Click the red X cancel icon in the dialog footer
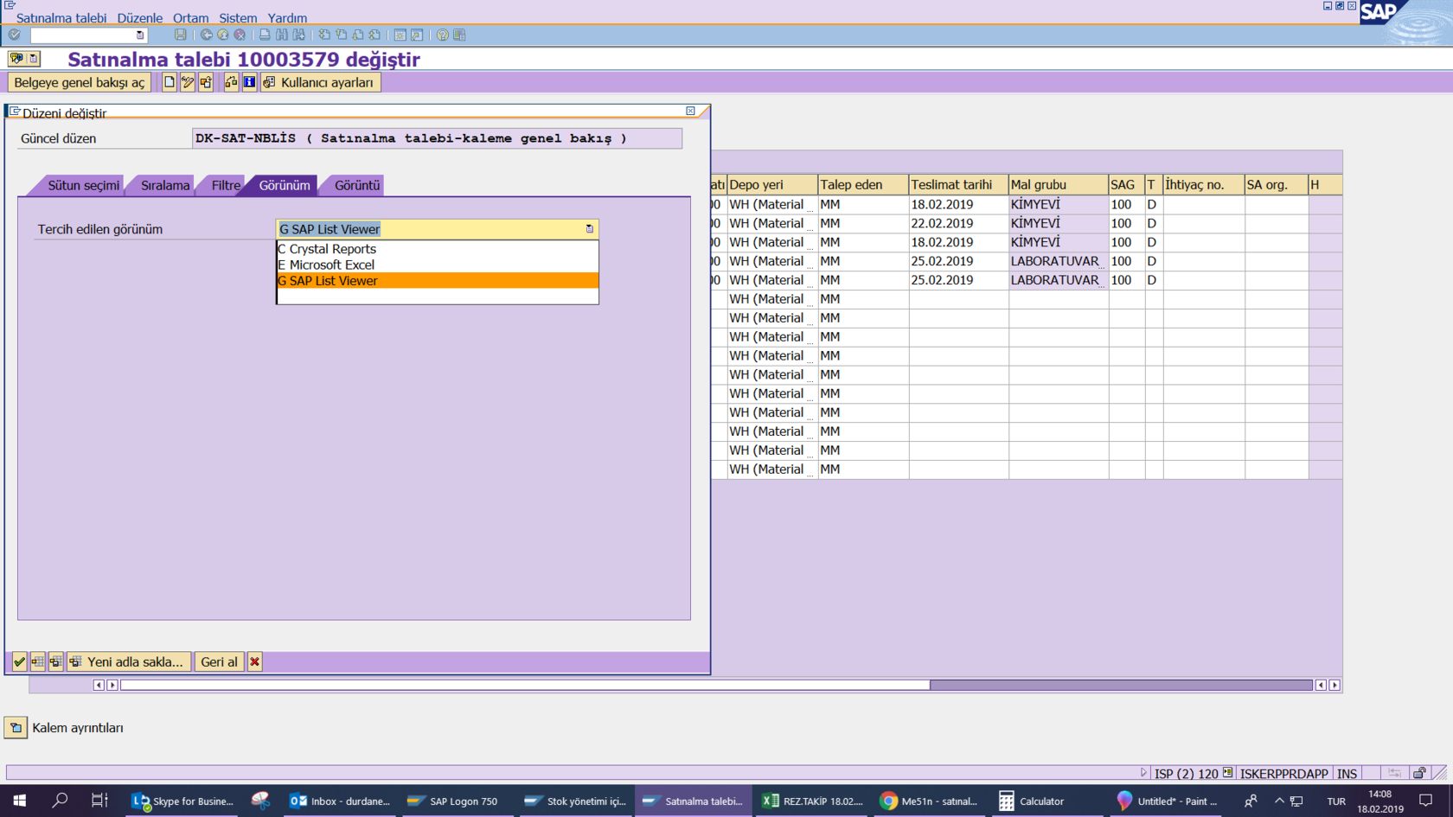The width and height of the screenshot is (1453, 817). (x=254, y=661)
